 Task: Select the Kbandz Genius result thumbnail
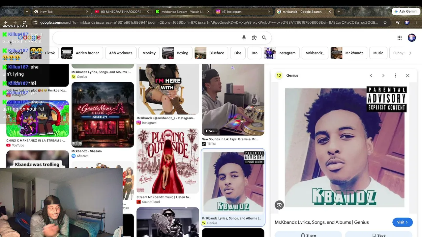pos(233,182)
